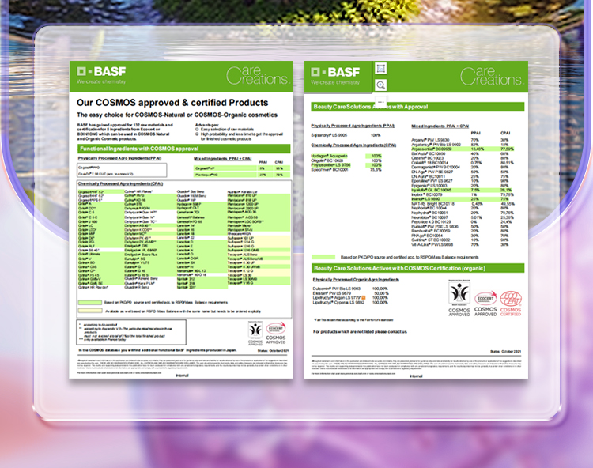Click the Care Creations logo on right page
The width and height of the screenshot is (593, 468).
(x=492, y=76)
